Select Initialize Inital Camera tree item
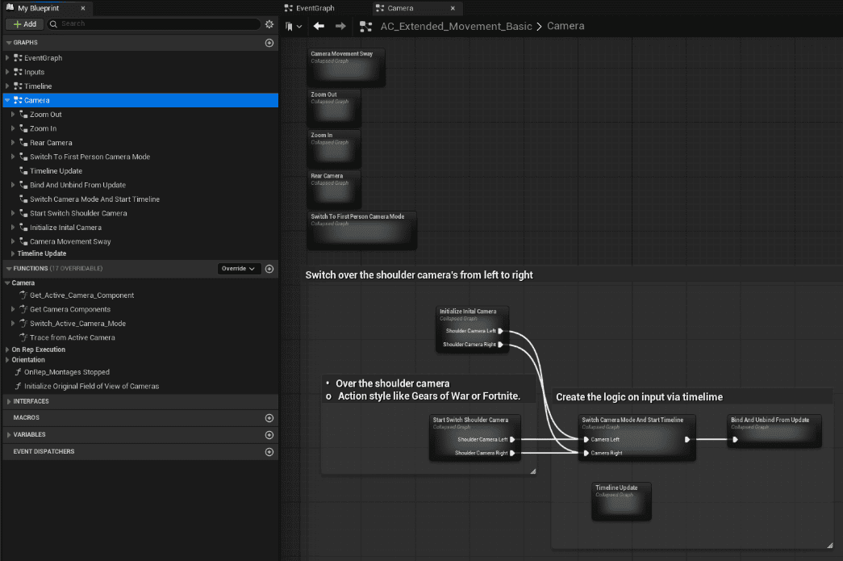Image resolution: width=843 pixels, height=561 pixels. point(65,228)
